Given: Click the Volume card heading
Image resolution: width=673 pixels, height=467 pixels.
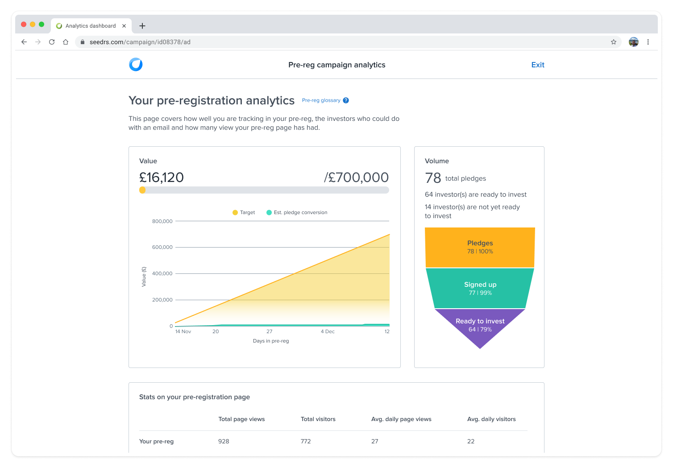Looking at the screenshot, I should (x=437, y=161).
